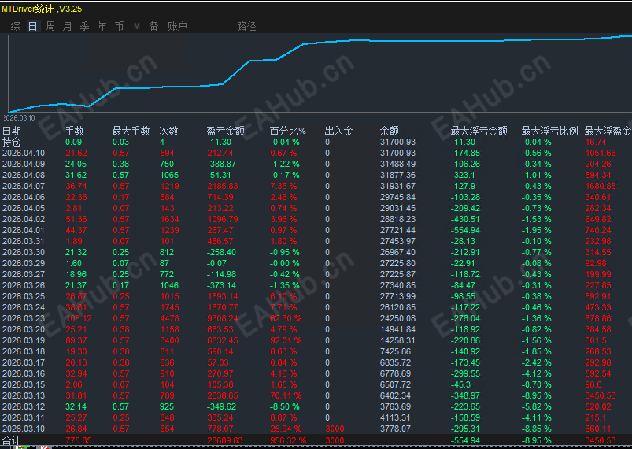Select the 日 daily tab
This screenshot has width=632, height=449.
click(32, 26)
